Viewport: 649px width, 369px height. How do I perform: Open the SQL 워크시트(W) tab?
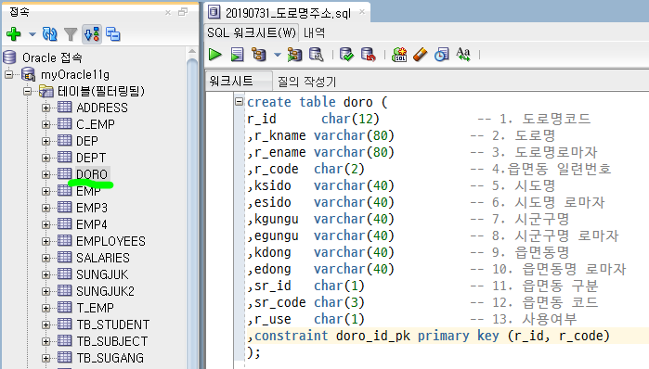pyautogui.click(x=252, y=32)
